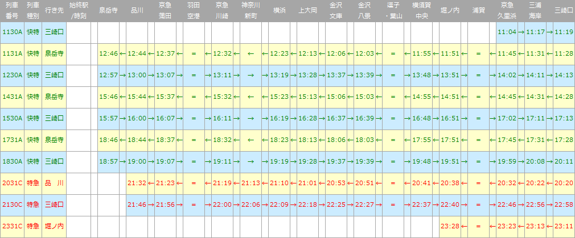
Task: Select the 京急川崎 station column header
Action: (x=222, y=11)
